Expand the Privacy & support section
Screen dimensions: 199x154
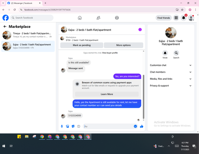click(171, 86)
